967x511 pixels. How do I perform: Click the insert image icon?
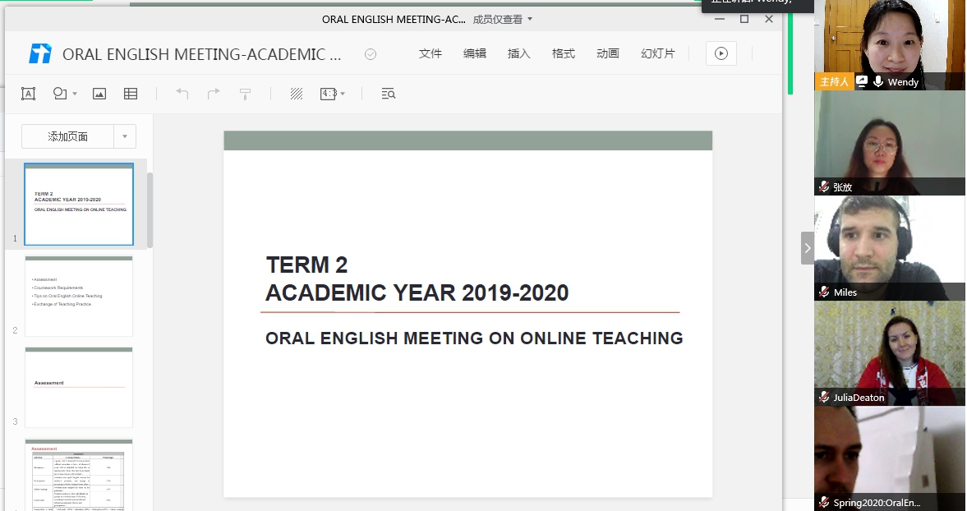(99, 94)
